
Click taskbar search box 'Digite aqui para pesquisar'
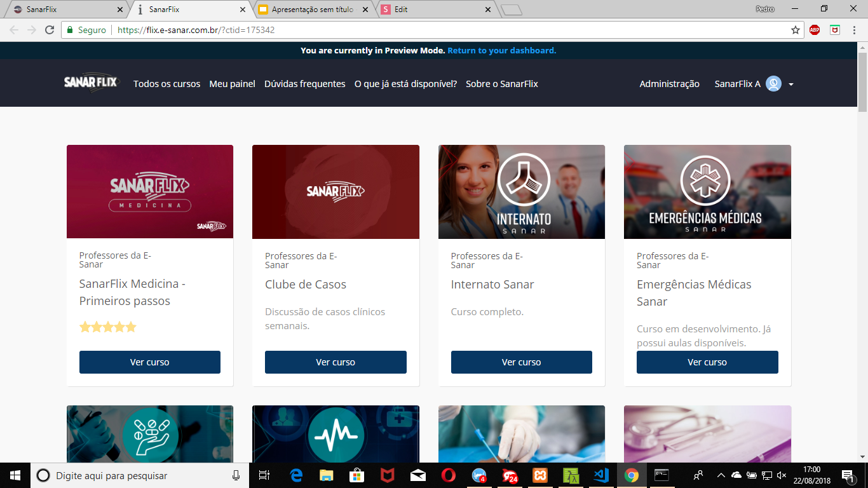(x=140, y=475)
